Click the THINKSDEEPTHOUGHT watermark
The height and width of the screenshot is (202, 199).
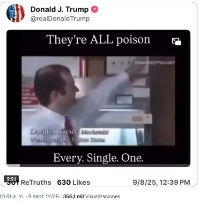pos(155,63)
